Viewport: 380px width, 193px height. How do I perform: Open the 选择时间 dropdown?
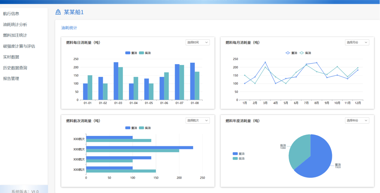tap(197, 42)
